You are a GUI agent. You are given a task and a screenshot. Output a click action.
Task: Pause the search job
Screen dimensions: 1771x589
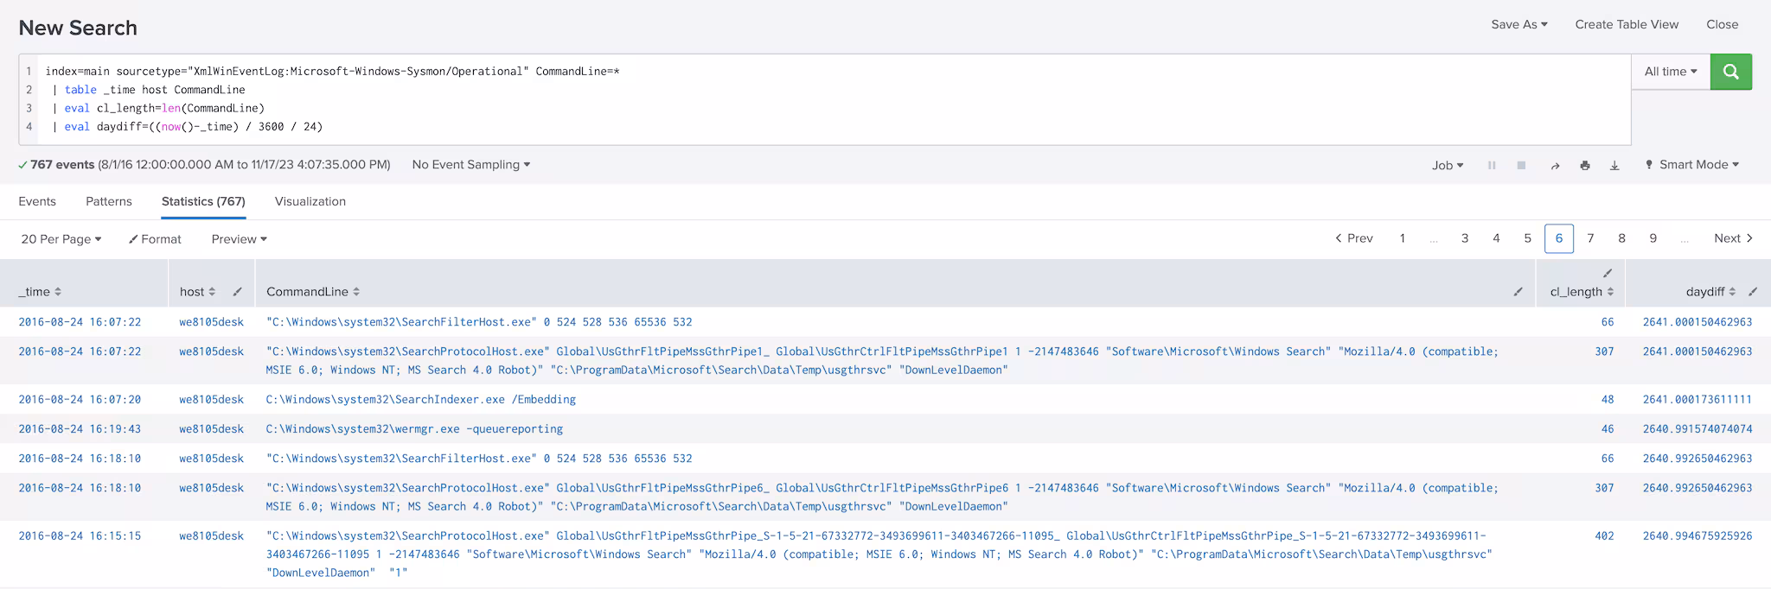(x=1492, y=165)
